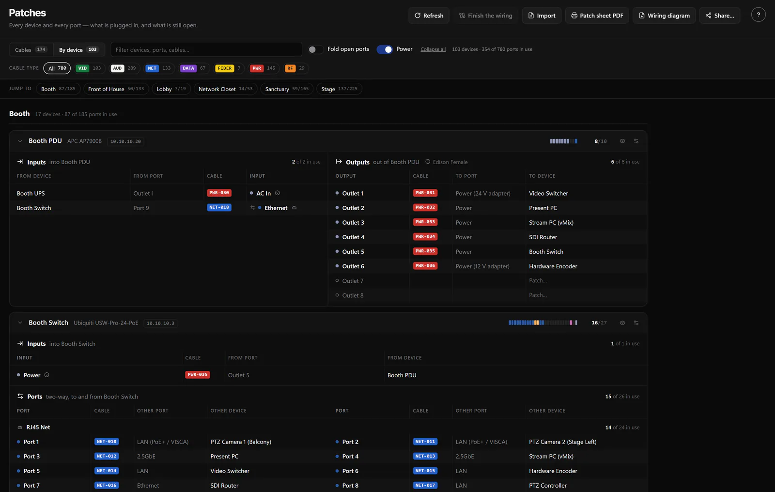Click the plug icon beside Booth Switch Power input

click(x=47, y=375)
